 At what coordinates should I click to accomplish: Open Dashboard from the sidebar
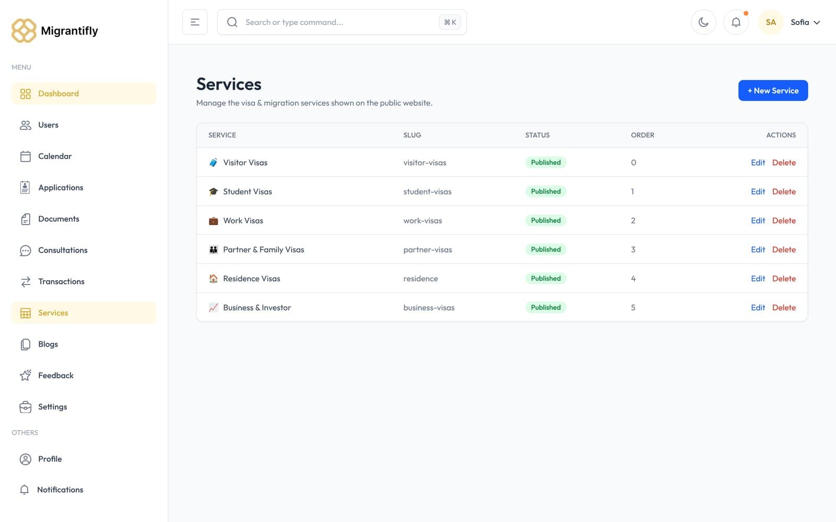84,93
